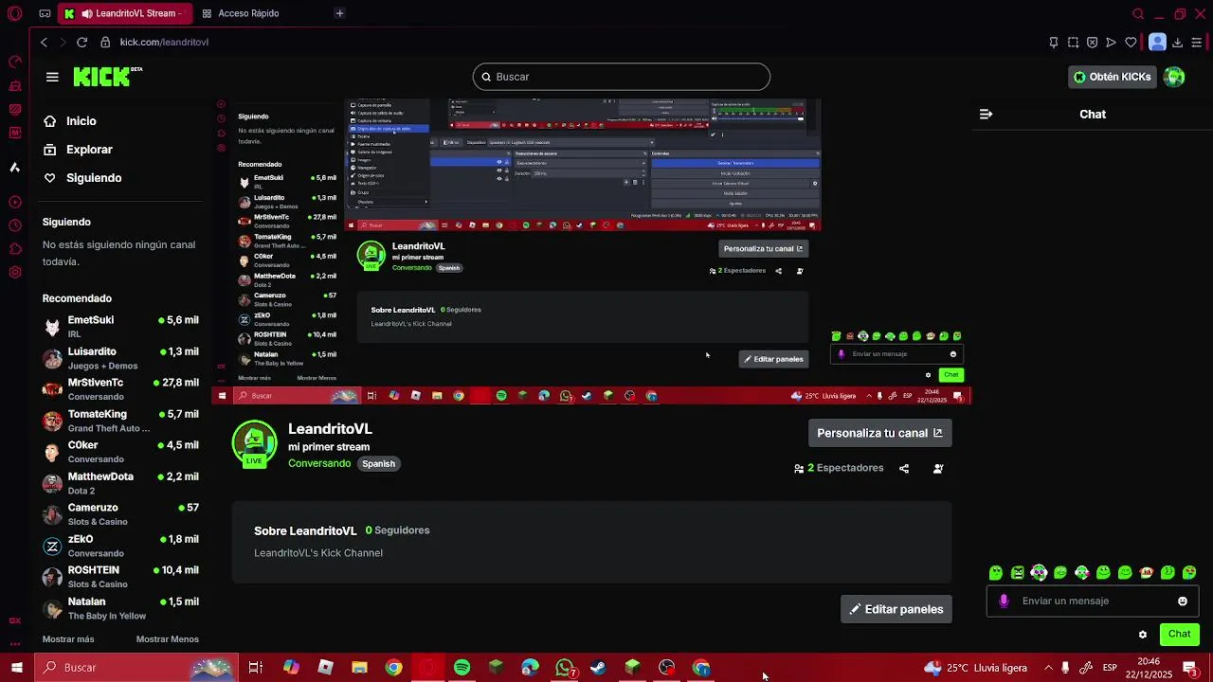The height and width of the screenshot is (682, 1213).
Task: Click LeandritoVL channel avatar with LIVE badge
Action: point(254,444)
